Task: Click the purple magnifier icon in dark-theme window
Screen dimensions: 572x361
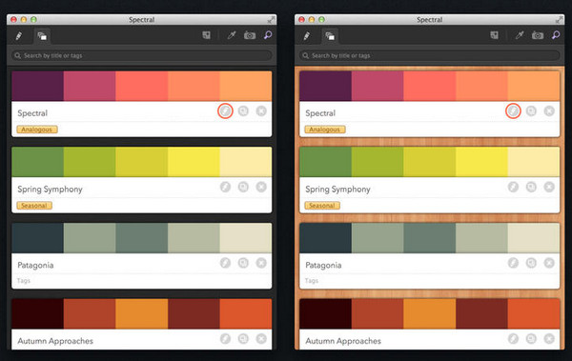Action: [268, 35]
